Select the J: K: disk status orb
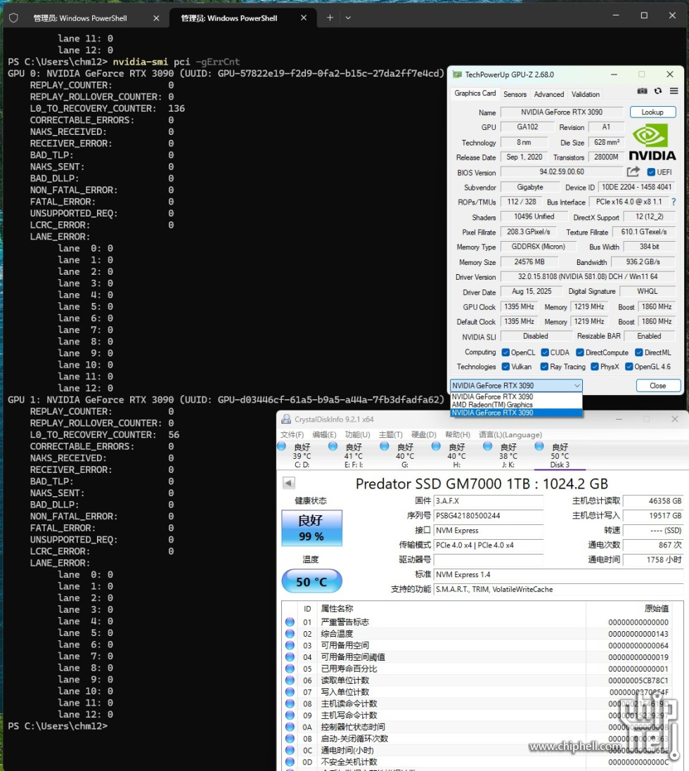 (x=487, y=446)
